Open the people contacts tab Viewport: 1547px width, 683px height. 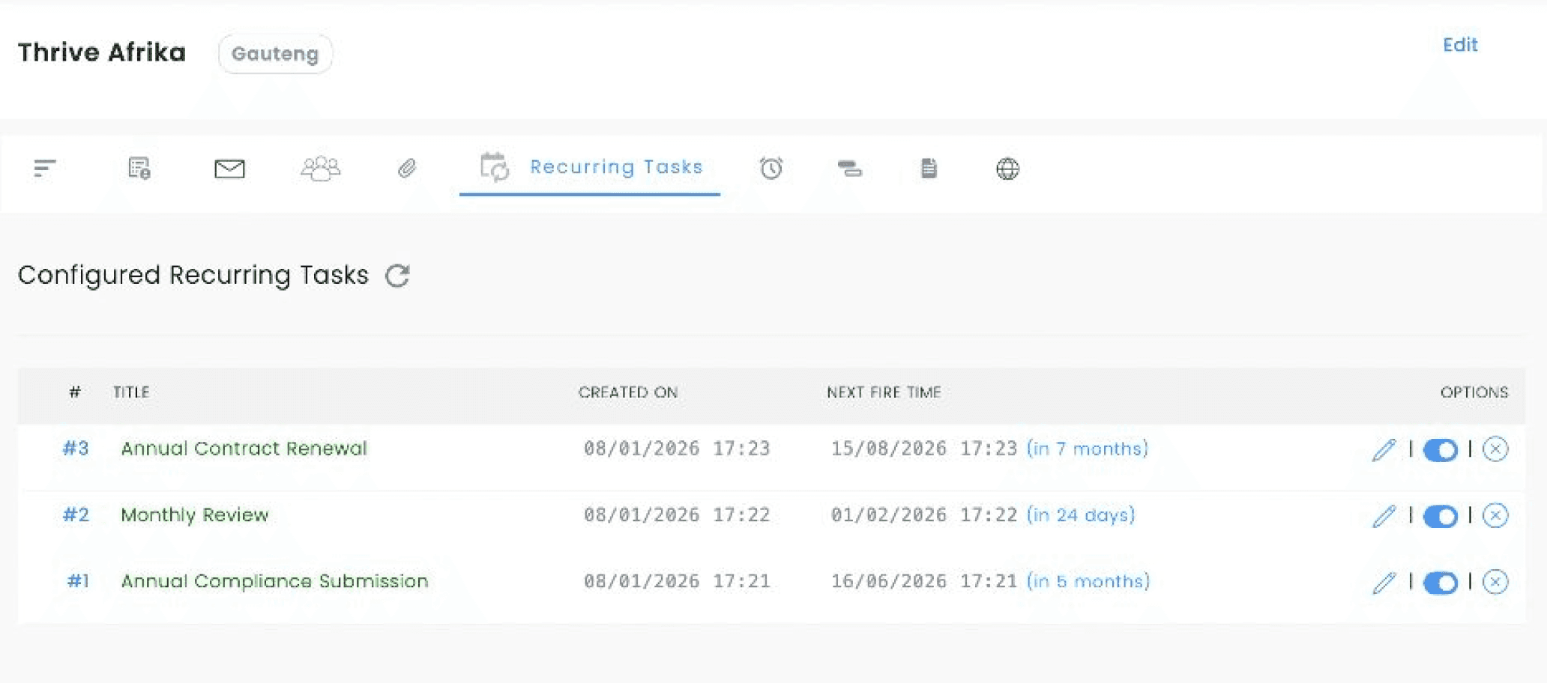coord(320,169)
